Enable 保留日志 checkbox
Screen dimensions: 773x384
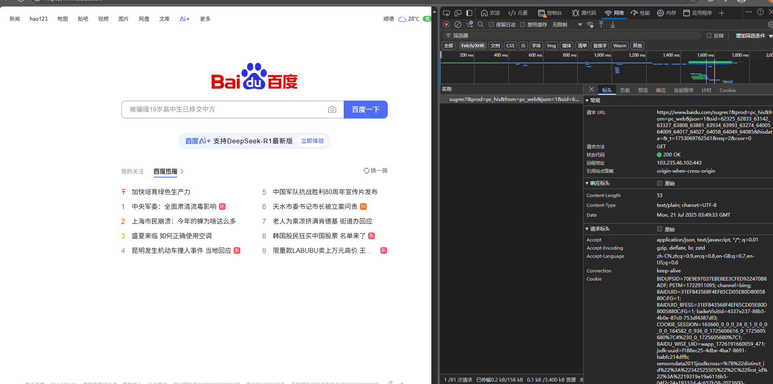pyautogui.click(x=491, y=24)
